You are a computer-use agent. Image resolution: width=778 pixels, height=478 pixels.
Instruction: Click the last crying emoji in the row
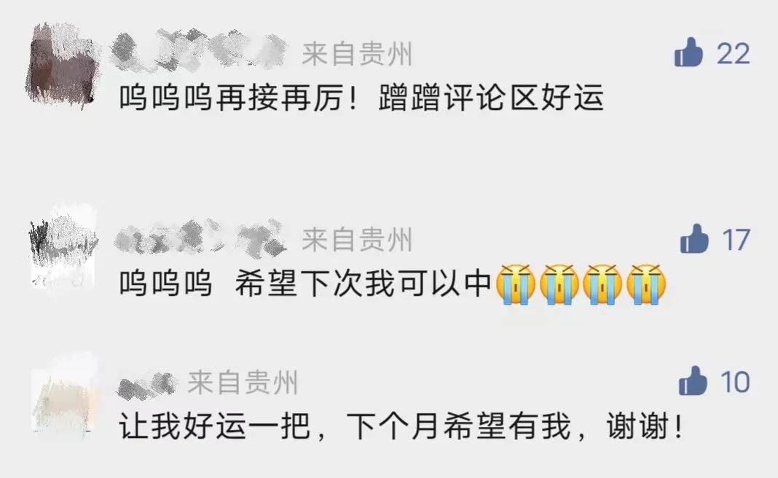point(646,284)
